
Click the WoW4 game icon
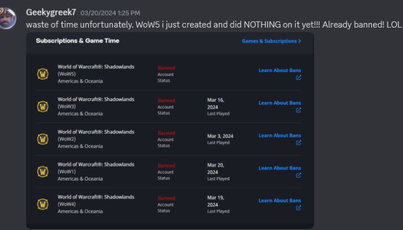[x=43, y=204]
